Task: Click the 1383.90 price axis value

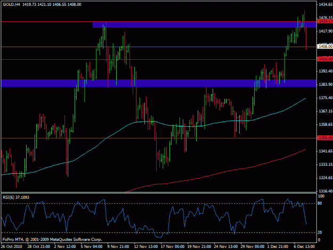Action: 326,84
